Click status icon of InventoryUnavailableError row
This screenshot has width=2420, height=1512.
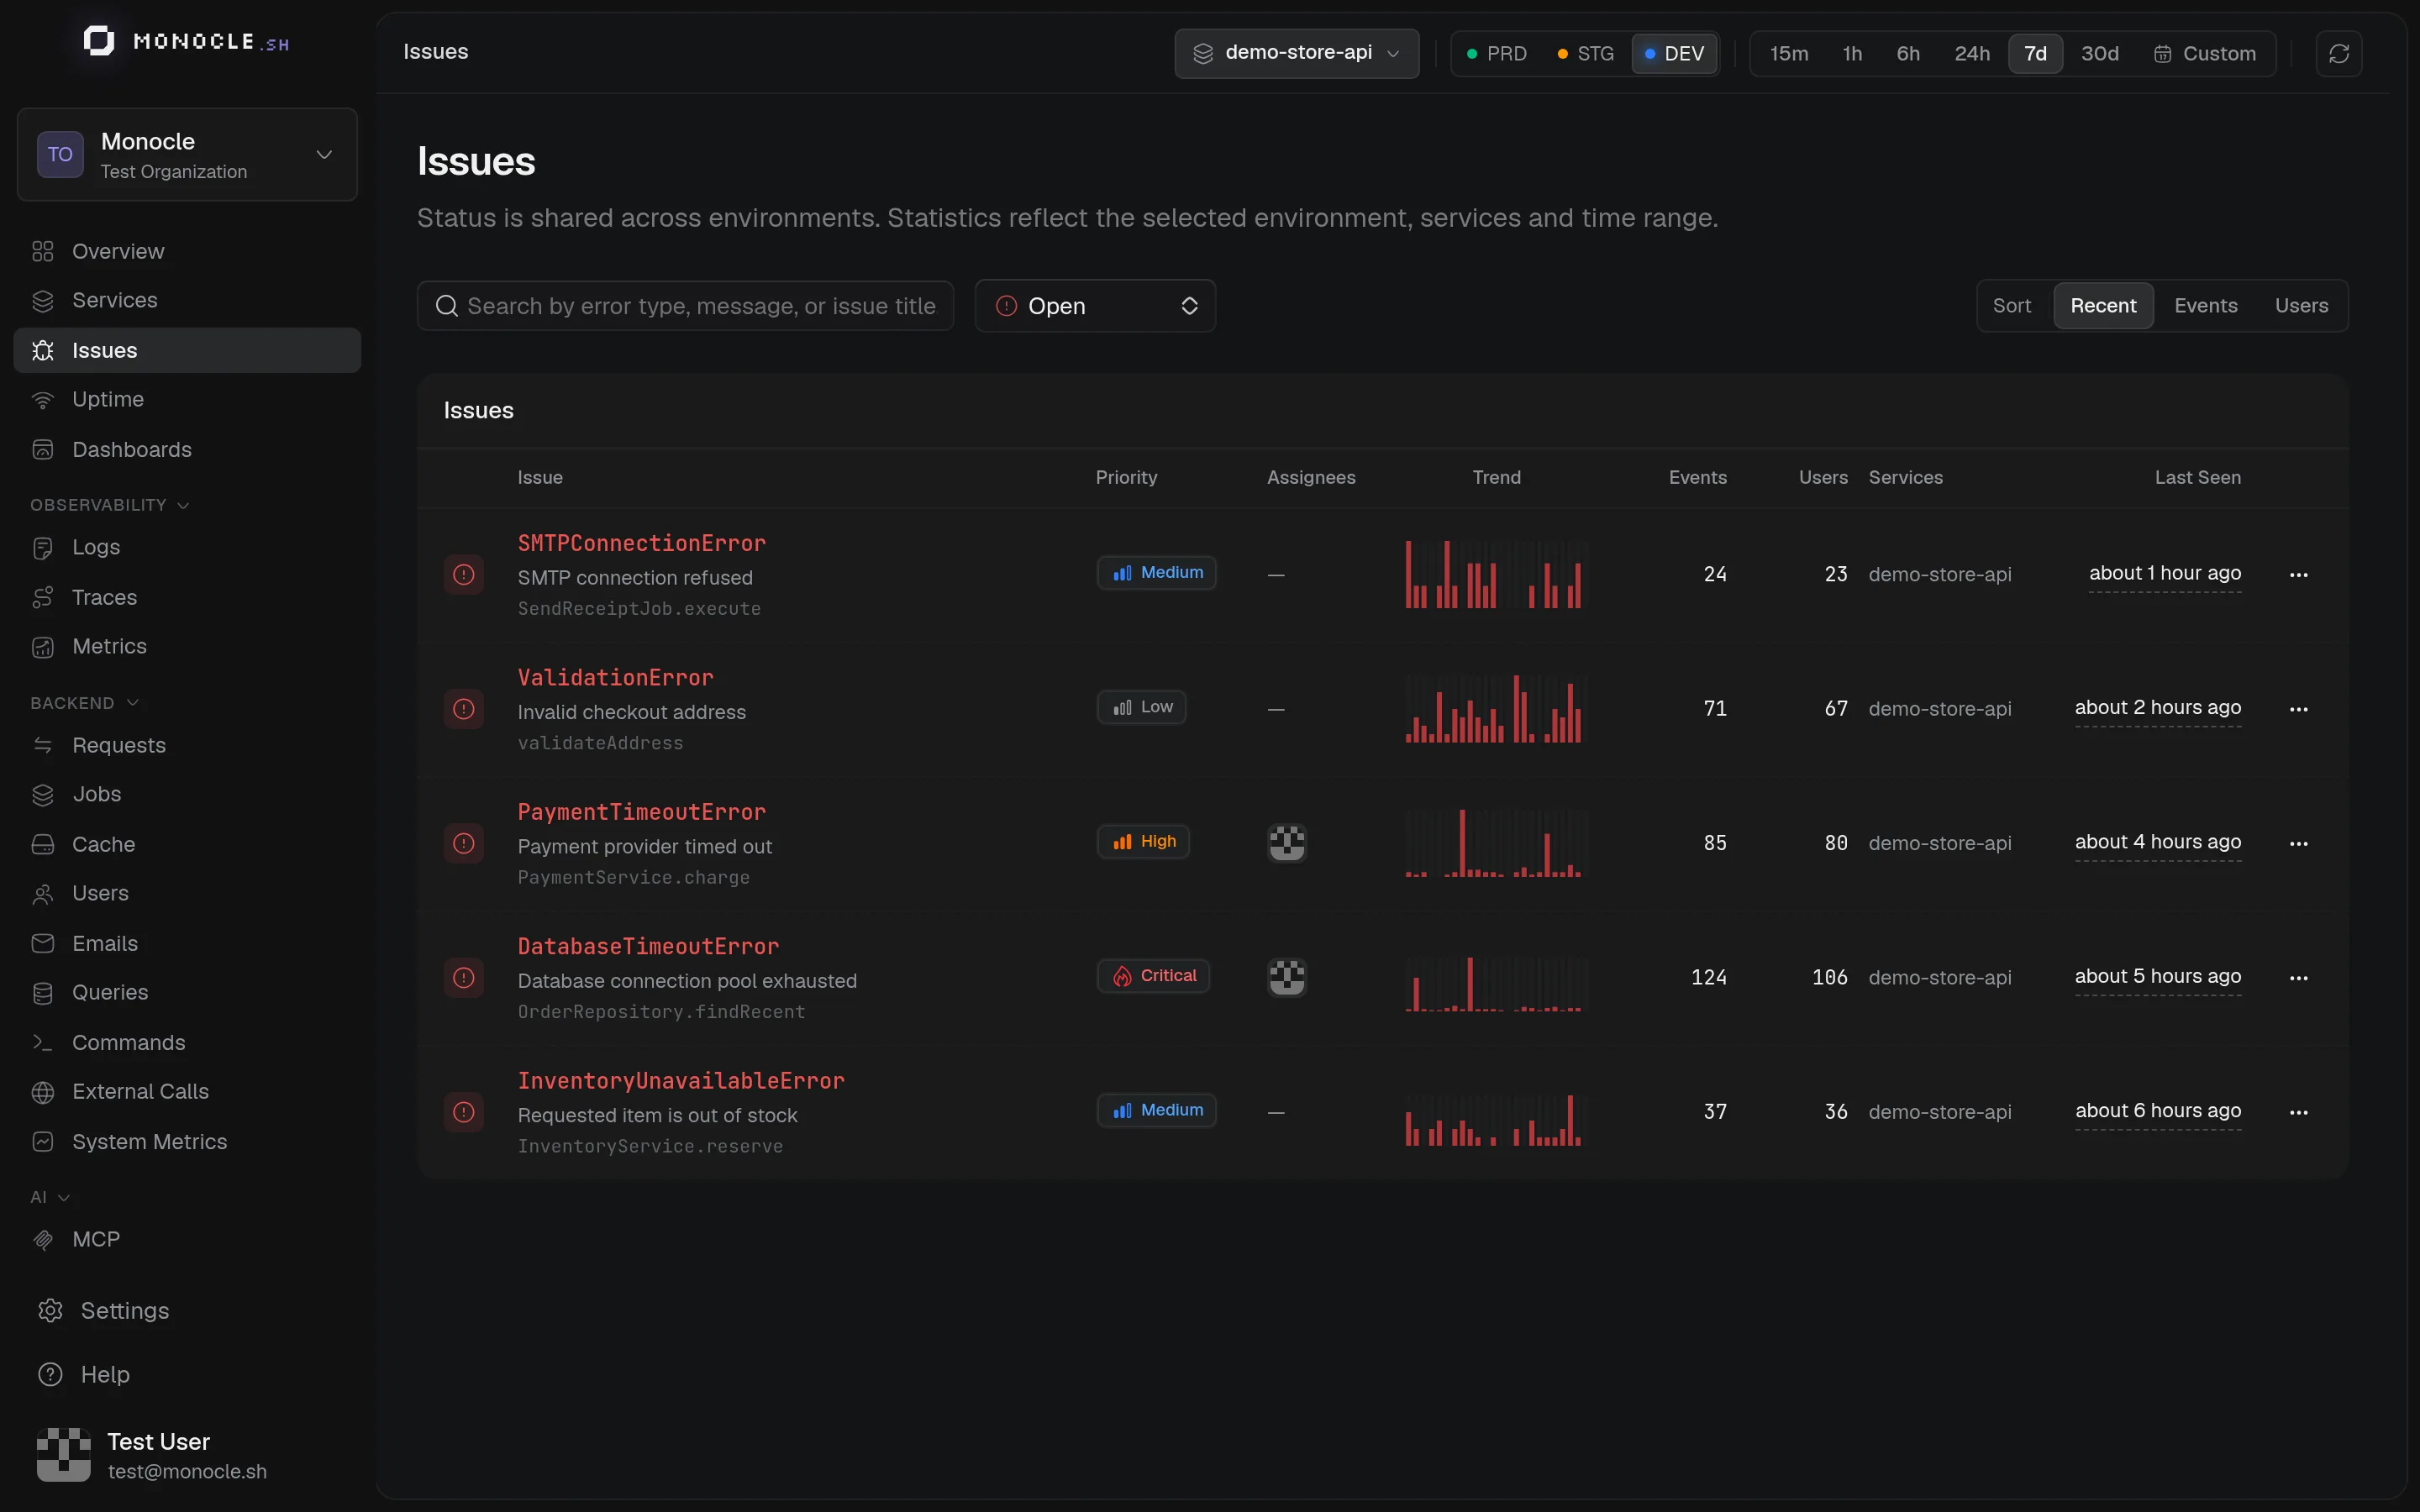point(464,1112)
